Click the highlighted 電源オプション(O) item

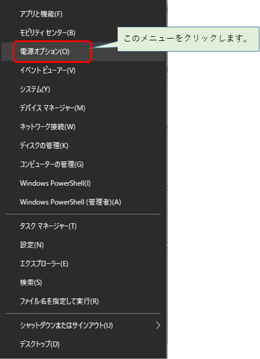(83, 52)
